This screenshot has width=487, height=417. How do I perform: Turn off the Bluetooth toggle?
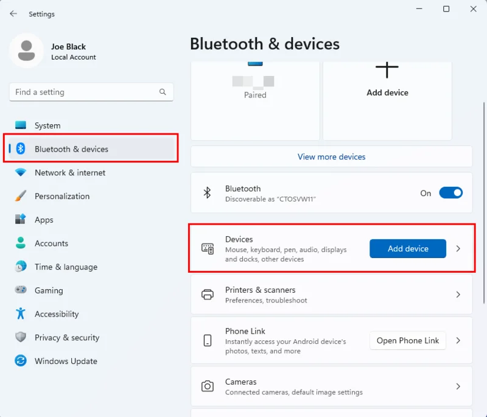[x=450, y=193]
